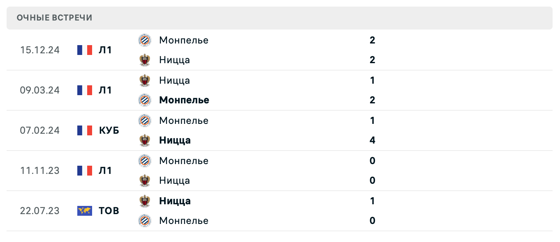This screenshot has width=560, height=242.
Task: Click French flag beside 07.02.24 КУБ
Action: [x=85, y=130]
